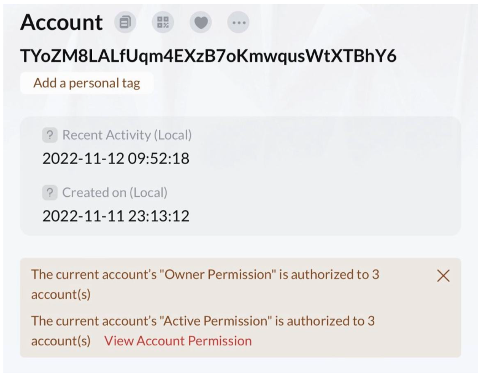Copy the account address using copy icon

[x=125, y=22]
